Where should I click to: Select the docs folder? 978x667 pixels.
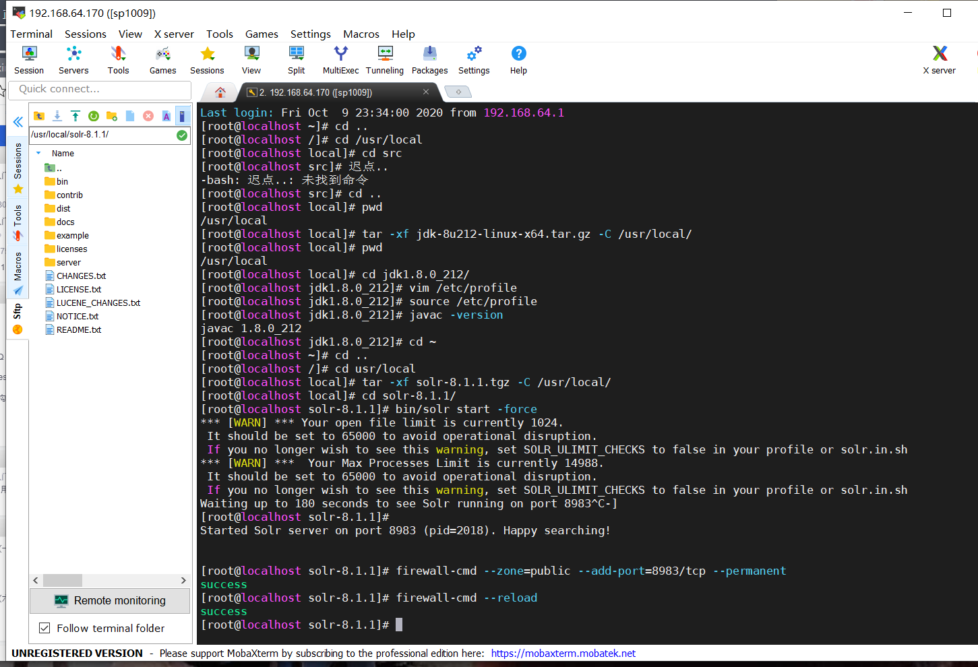pyautogui.click(x=60, y=222)
